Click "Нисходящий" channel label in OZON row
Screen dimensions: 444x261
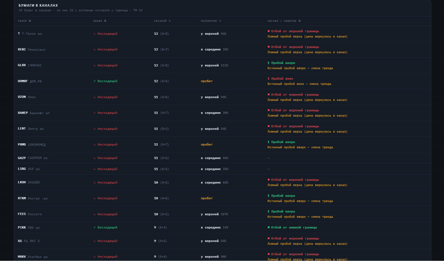point(107,97)
